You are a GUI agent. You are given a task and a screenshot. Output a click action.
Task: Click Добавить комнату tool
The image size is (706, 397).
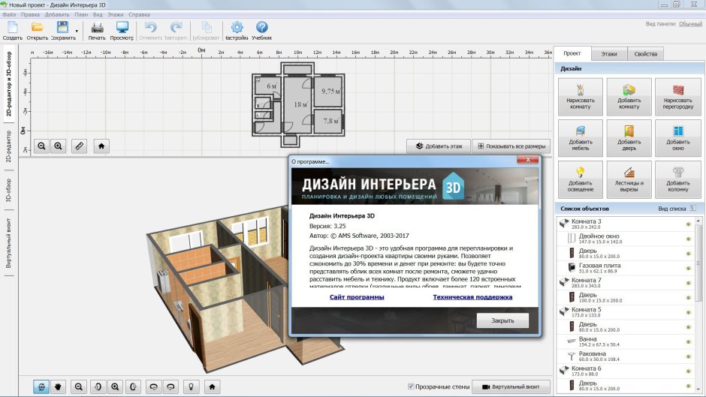click(629, 98)
